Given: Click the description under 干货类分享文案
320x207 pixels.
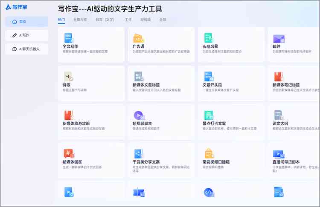Looking at the screenshot, I should [161, 169].
